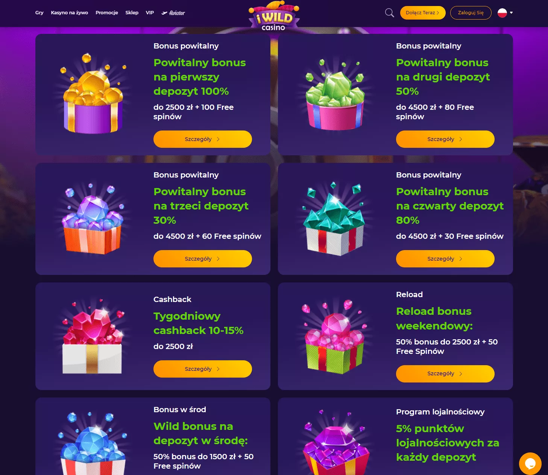Expand the language dropdown arrow
This screenshot has width=548, height=475.
(x=511, y=13)
